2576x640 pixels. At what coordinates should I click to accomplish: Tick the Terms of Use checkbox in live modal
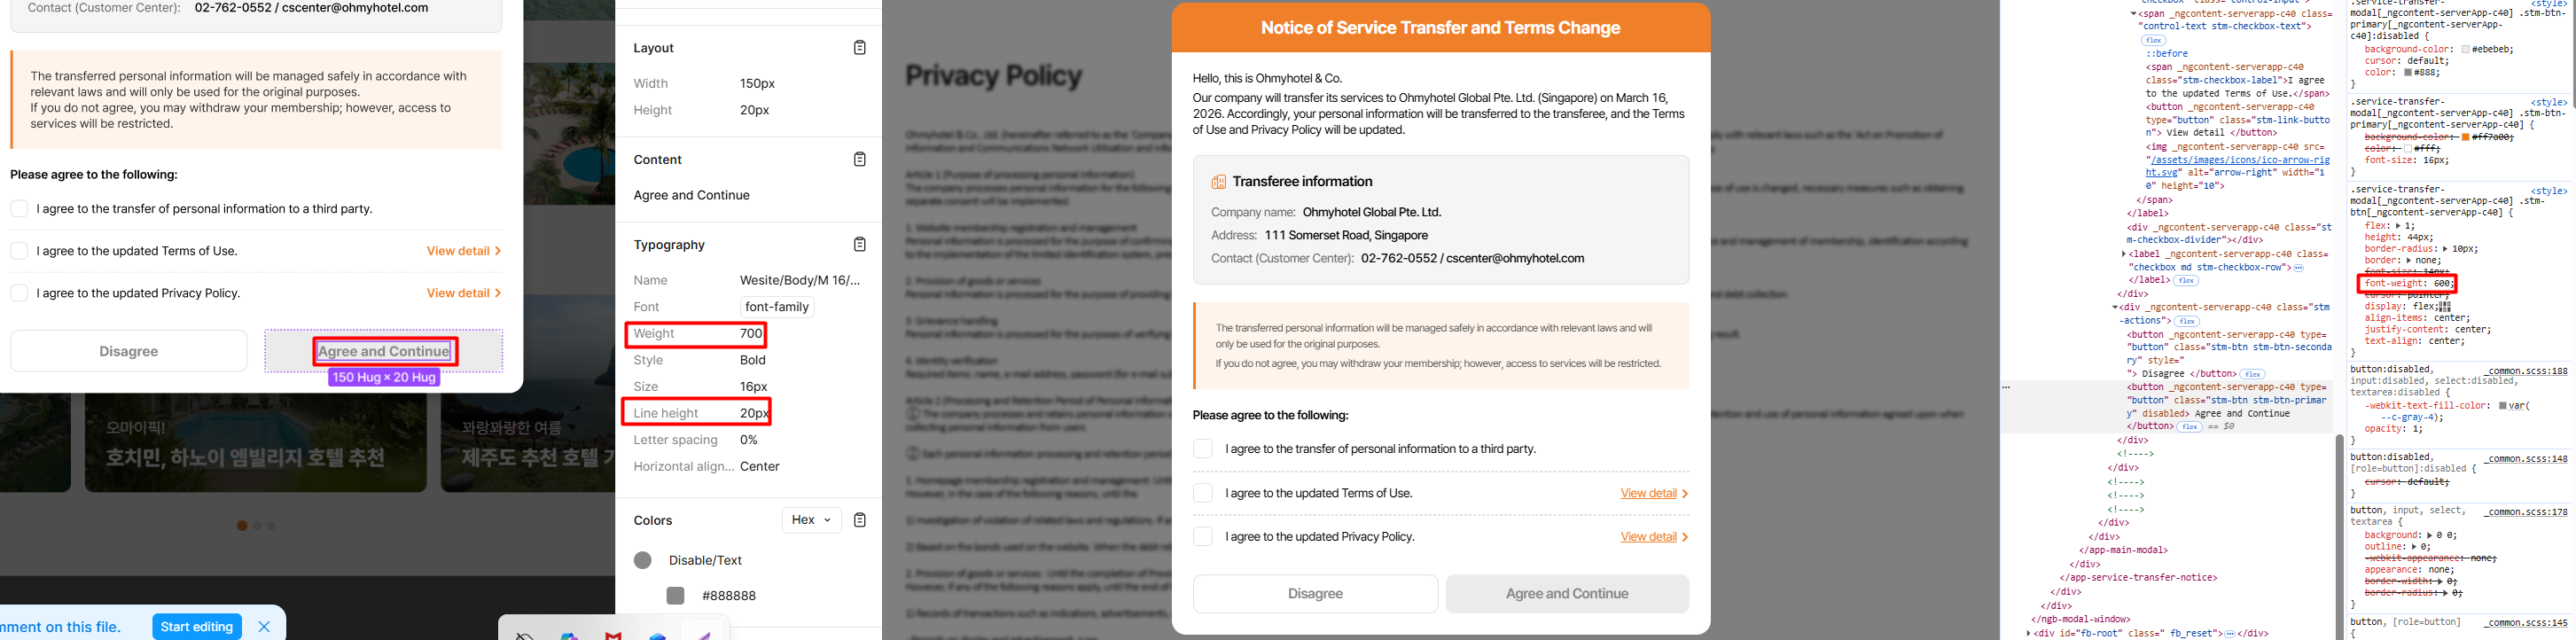coord(1203,493)
